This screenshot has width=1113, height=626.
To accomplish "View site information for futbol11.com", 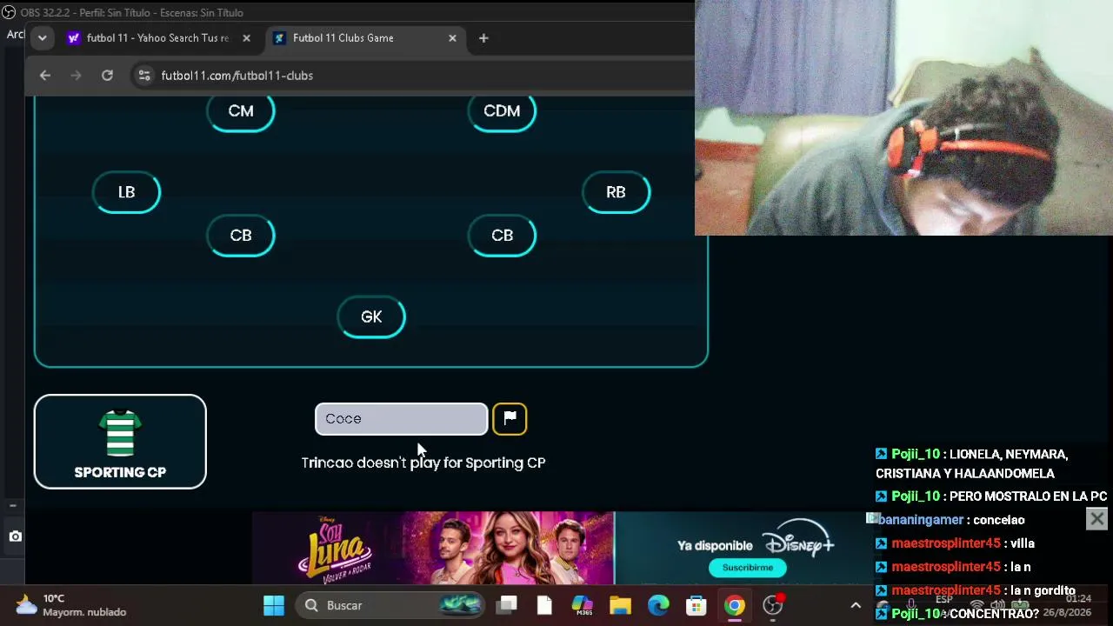I will pos(144,76).
